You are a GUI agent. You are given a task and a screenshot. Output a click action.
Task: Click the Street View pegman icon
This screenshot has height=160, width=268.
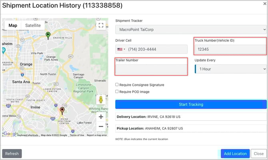pos(101,100)
